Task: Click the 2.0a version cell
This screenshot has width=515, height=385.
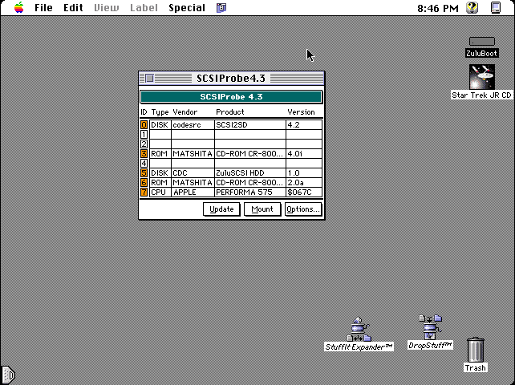Action: [x=304, y=182]
